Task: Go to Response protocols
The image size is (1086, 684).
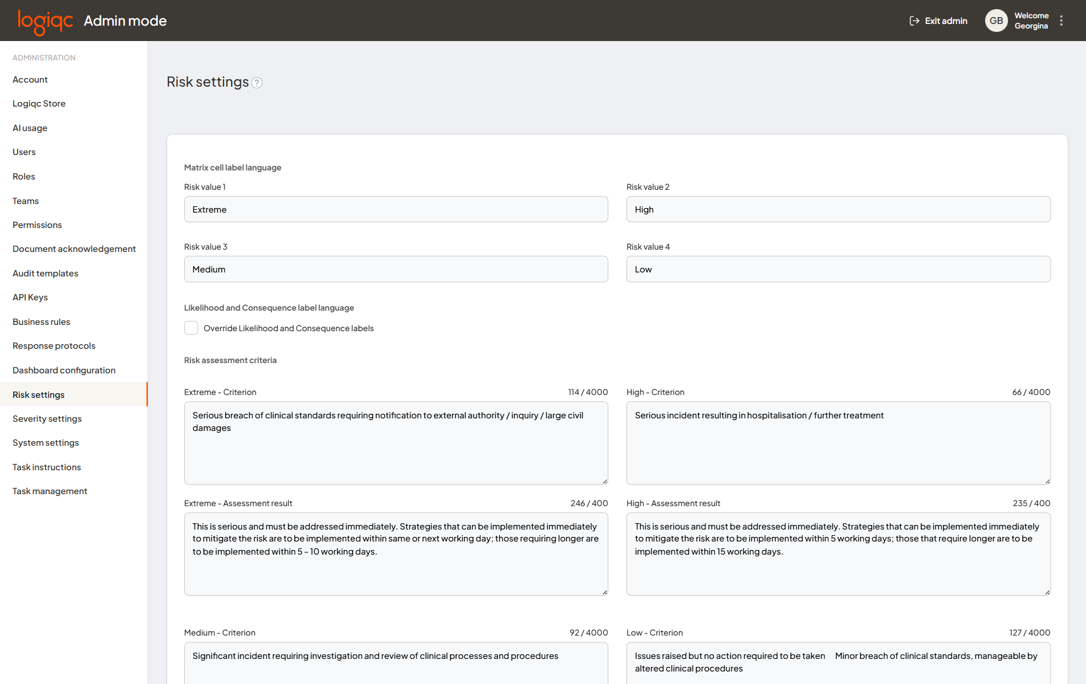Action: (54, 346)
